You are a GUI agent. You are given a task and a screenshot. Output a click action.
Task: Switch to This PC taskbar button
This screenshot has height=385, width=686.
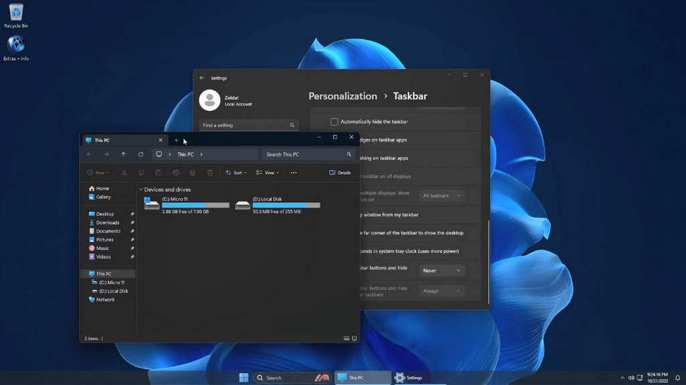(362, 378)
